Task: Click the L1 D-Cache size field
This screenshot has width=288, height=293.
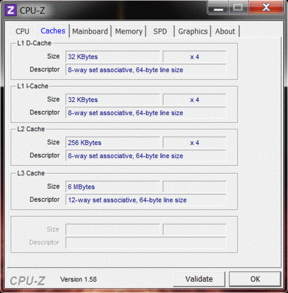Action: point(113,57)
